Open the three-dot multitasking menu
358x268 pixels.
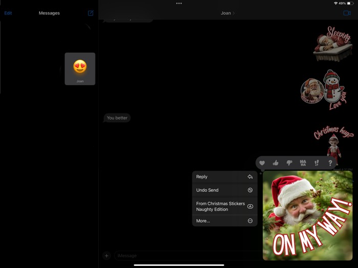[179, 3]
